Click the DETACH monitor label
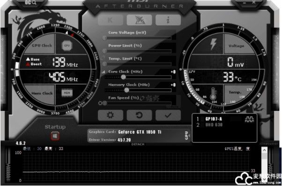The image size is (282, 186). click(x=138, y=144)
